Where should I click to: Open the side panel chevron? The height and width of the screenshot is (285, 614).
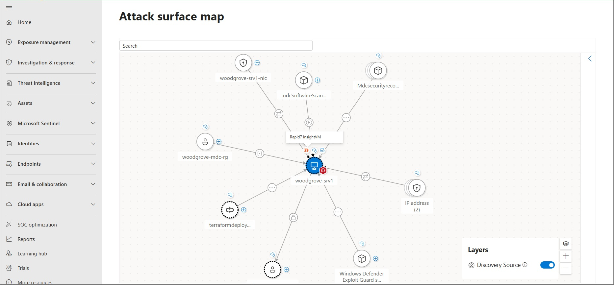pyautogui.click(x=590, y=59)
